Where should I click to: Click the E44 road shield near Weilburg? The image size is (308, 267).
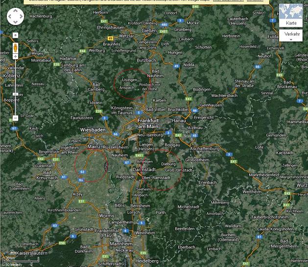point(83,51)
